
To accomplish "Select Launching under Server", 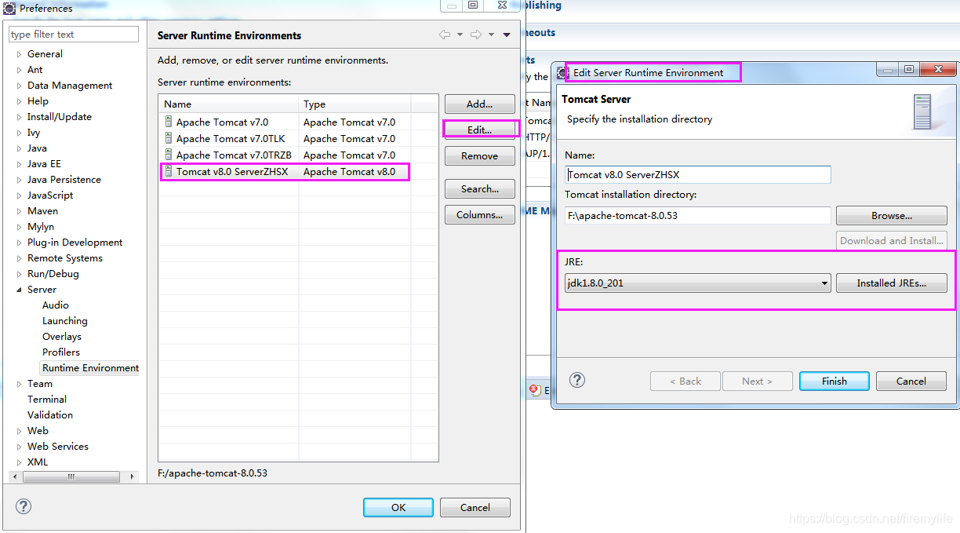I will (65, 321).
